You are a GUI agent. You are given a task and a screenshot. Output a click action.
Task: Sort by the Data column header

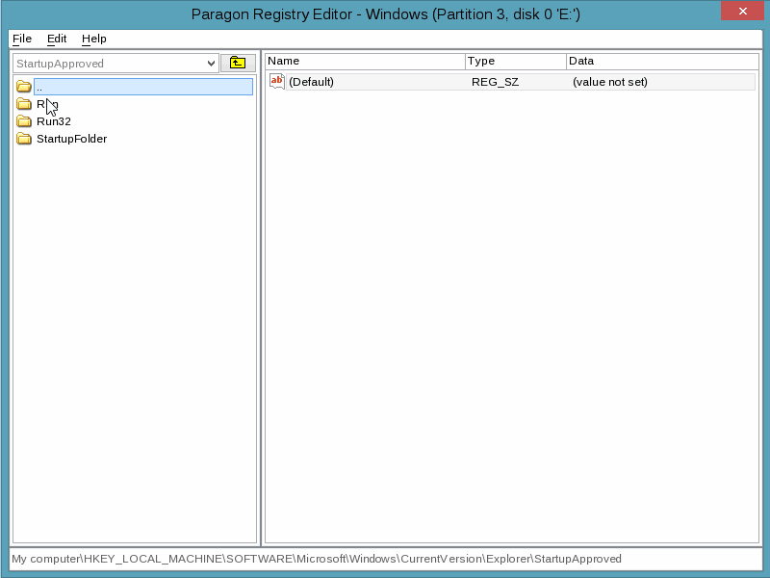[x=662, y=61]
